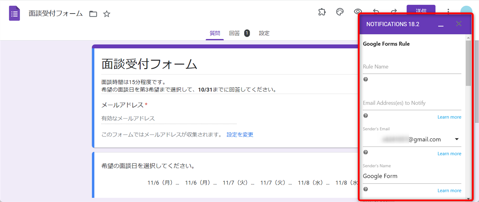Expand the Sender's Email dropdown
479x202 pixels.
[457, 139]
